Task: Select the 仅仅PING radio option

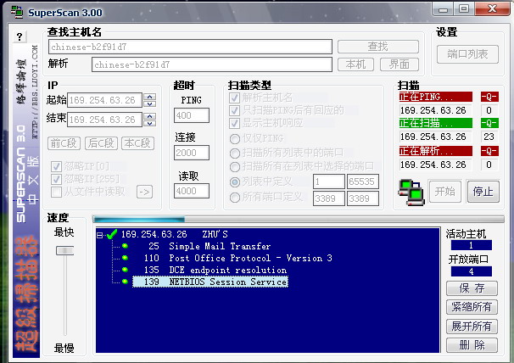Action: [235, 139]
